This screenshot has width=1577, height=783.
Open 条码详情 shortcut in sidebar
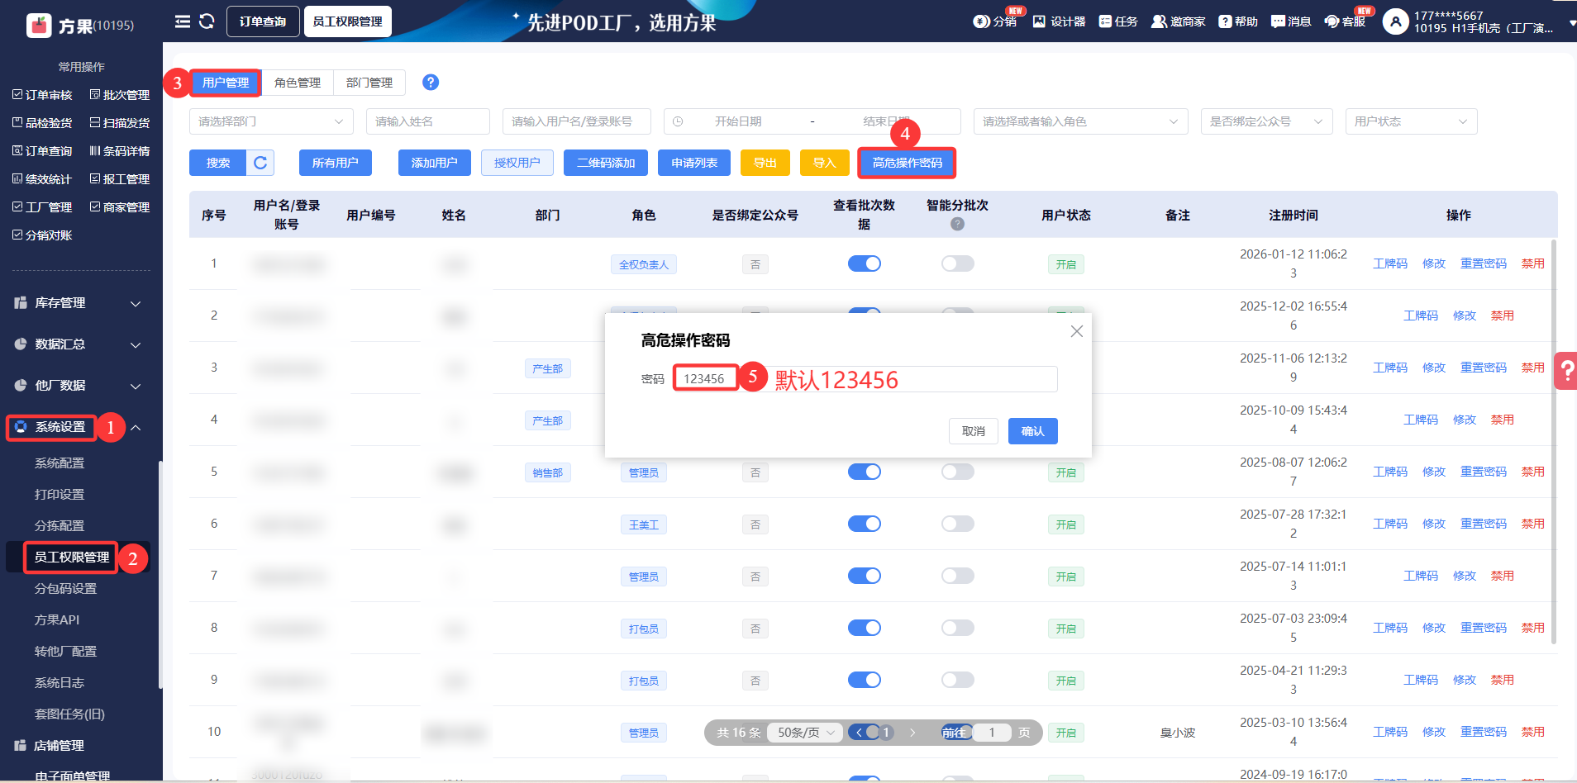pyautogui.click(x=120, y=151)
